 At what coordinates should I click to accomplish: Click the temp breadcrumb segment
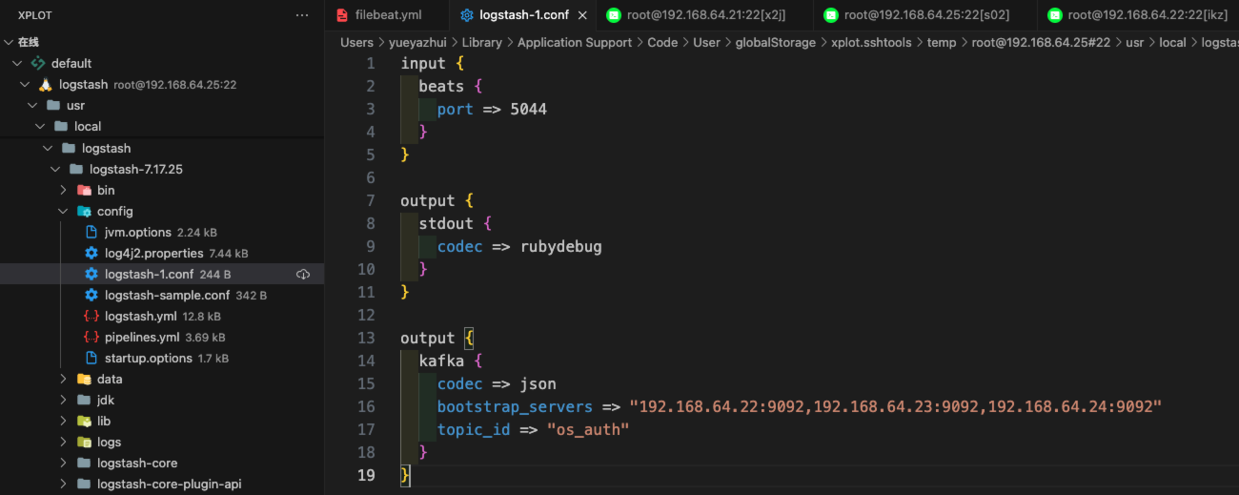coord(942,42)
